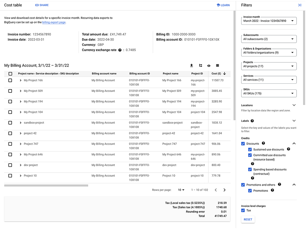Click the table horizontal scrollbar
Viewport: 307px width, 229px height.
click(46, 186)
